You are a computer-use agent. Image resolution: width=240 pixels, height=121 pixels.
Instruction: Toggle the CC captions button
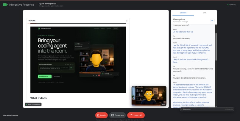click(x=212, y=21)
